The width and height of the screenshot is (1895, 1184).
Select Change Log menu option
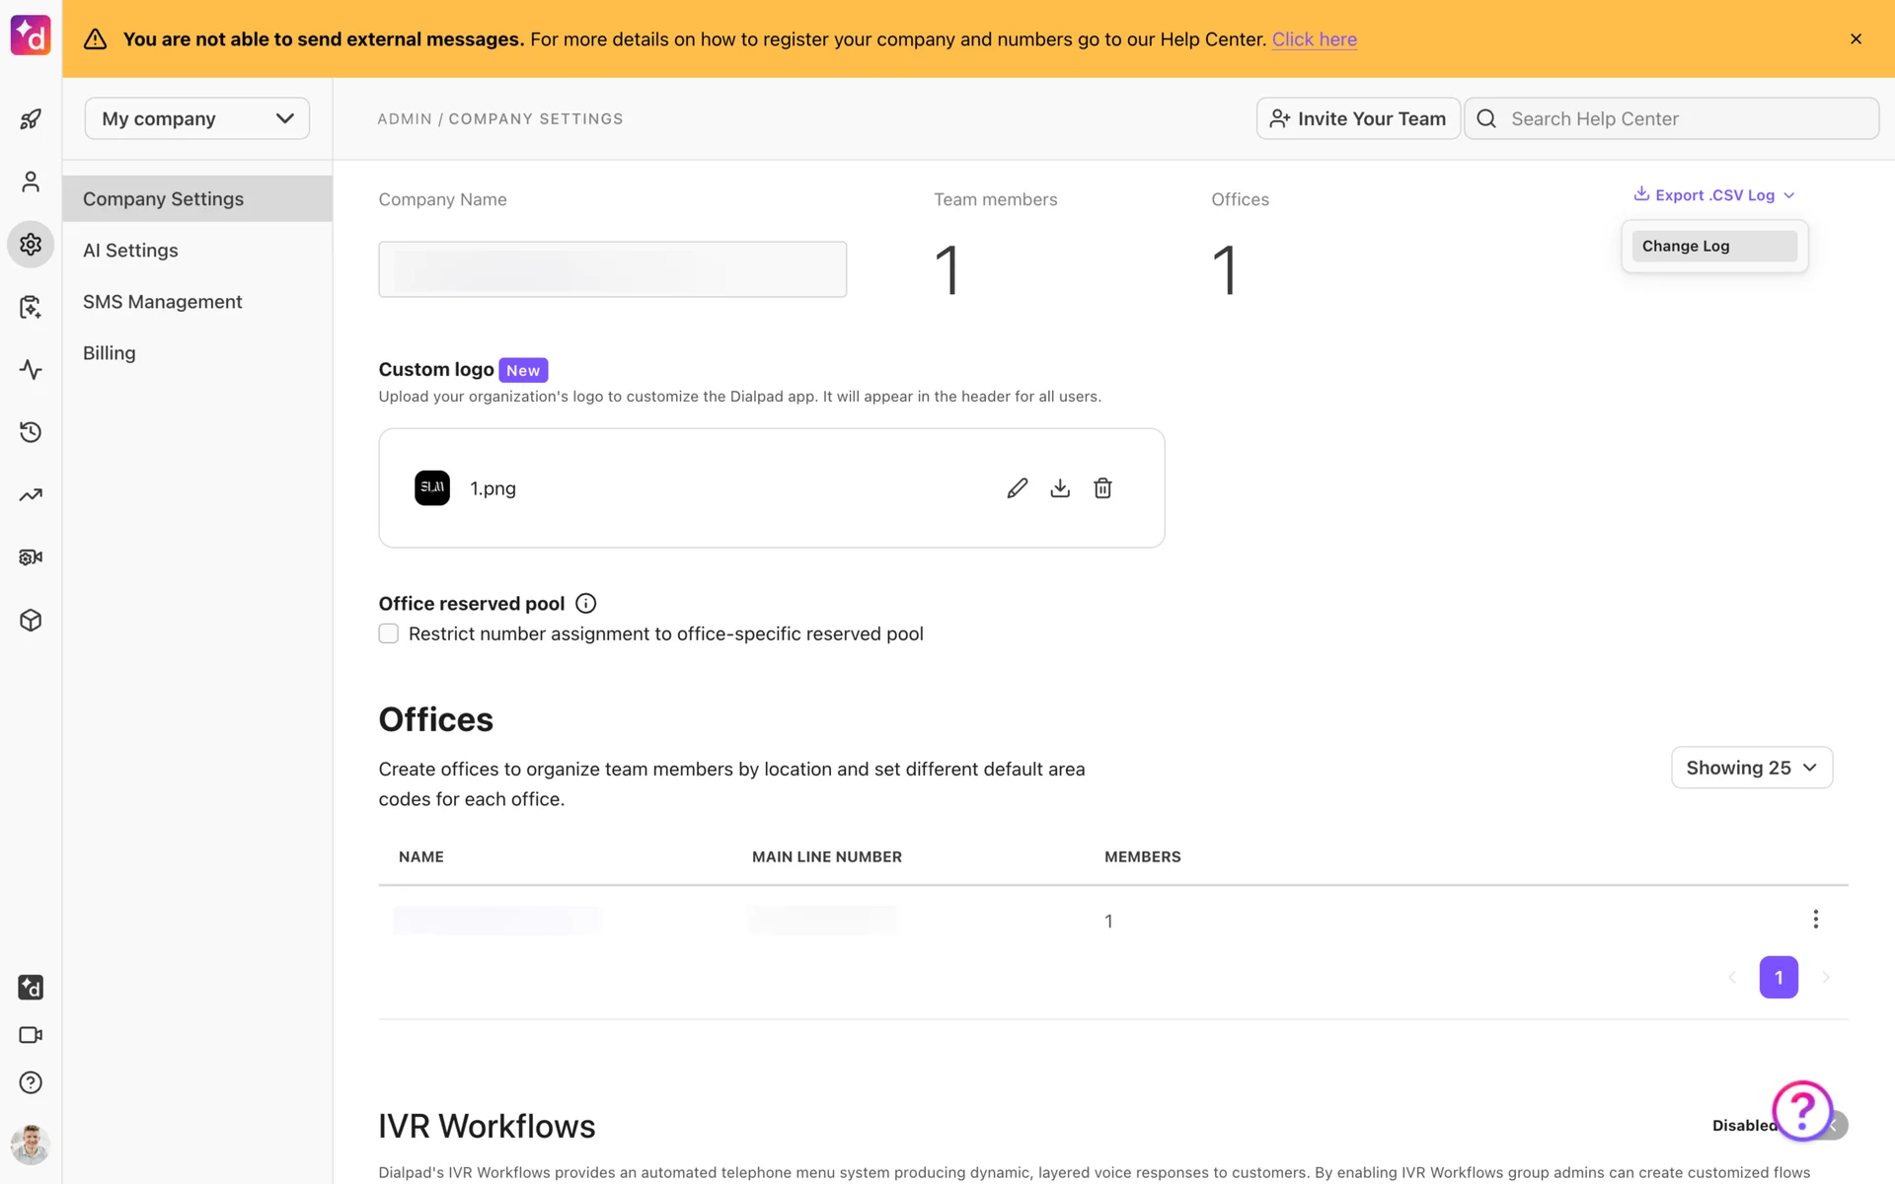[1713, 246]
